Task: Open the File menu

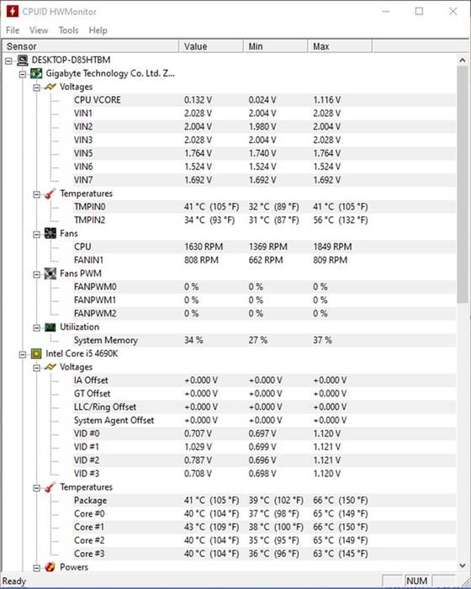Action: click(13, 30)
